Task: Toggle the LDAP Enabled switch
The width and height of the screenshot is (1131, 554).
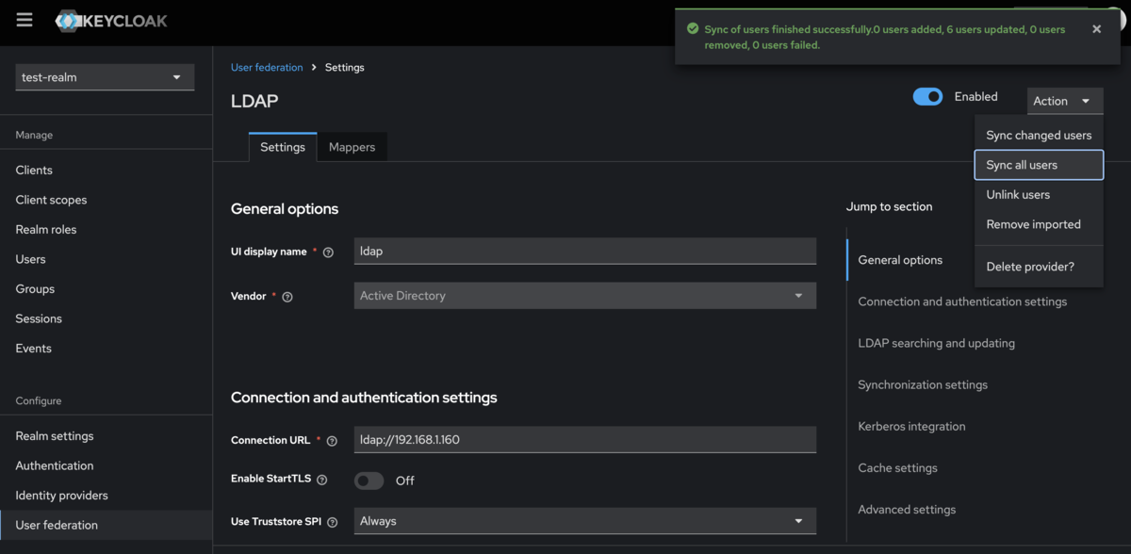Action: [927, 97]
